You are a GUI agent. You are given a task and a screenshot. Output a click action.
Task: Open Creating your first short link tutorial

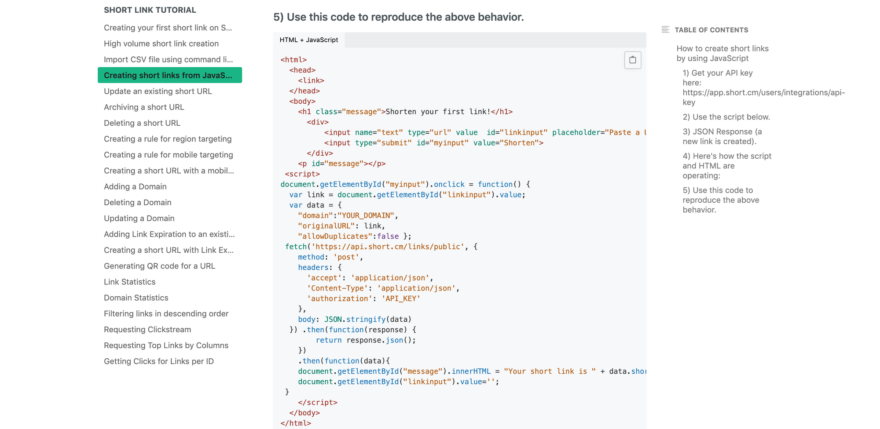pyautogui.click(x=168, y=28)
